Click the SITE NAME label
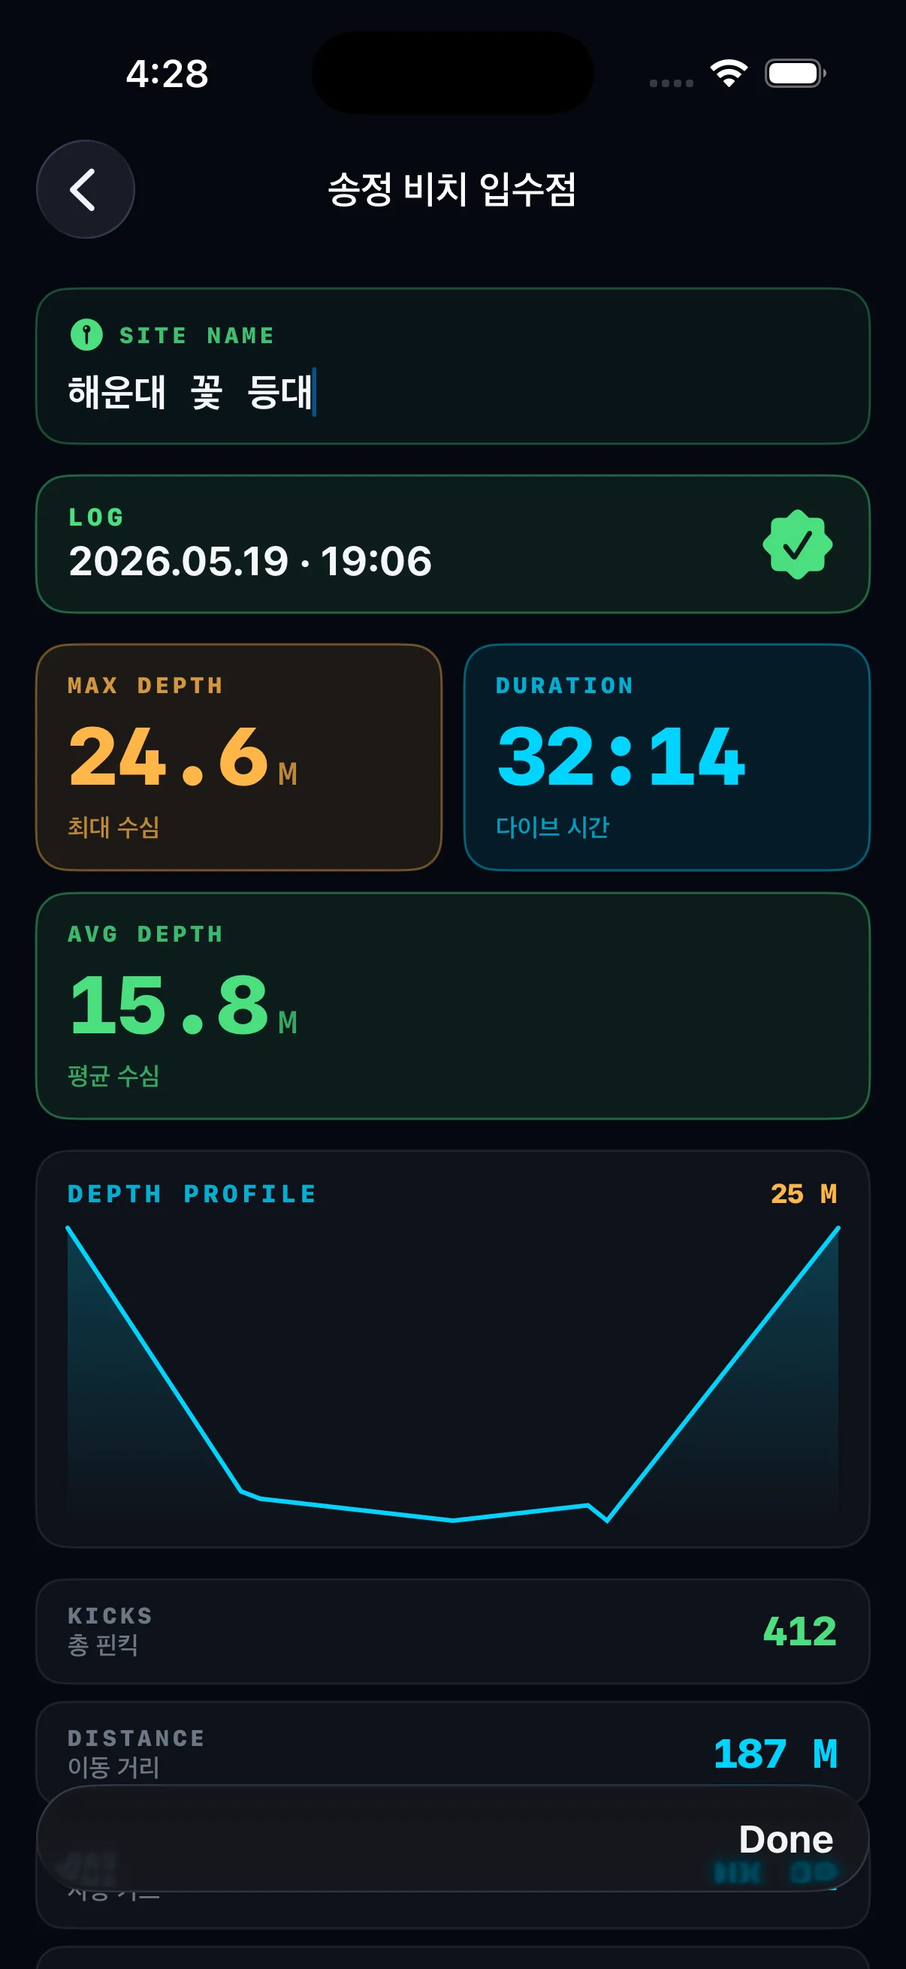Screen dimensions: 906x1969 tap(198, 336)
